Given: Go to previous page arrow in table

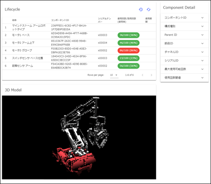Looking at the screenshot, I should (x=143, y=75).
